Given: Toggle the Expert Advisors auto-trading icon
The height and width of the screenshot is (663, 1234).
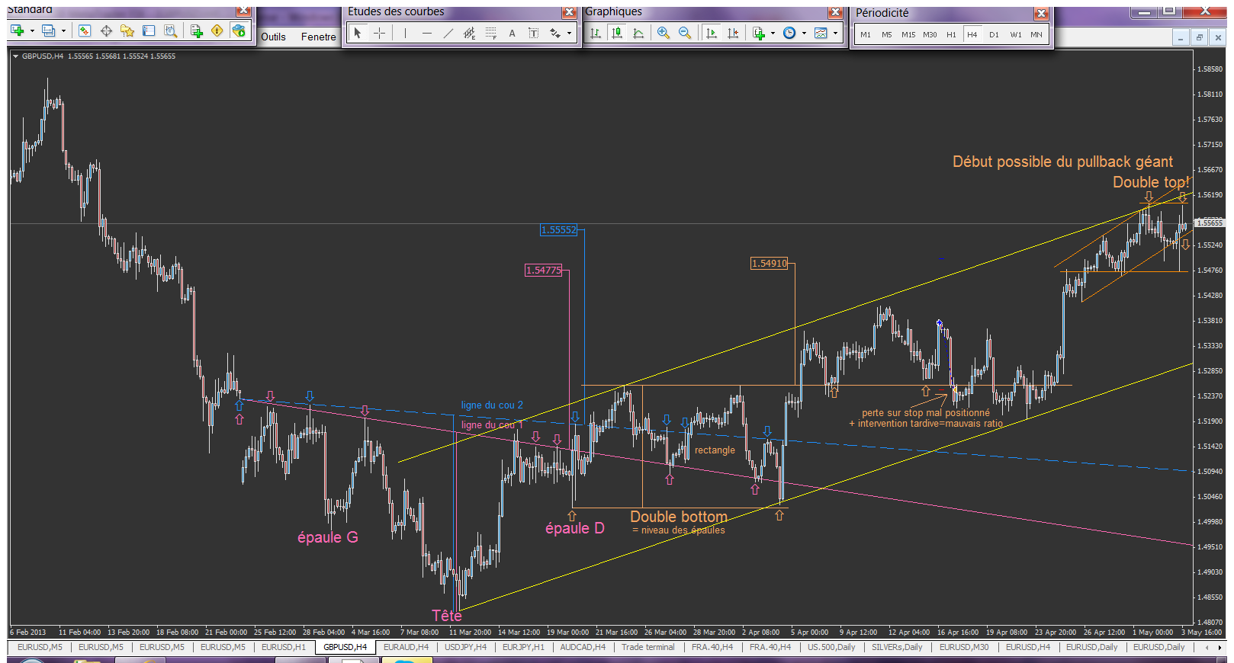Looking at the screenshot, I should click(x=239, y=30).
